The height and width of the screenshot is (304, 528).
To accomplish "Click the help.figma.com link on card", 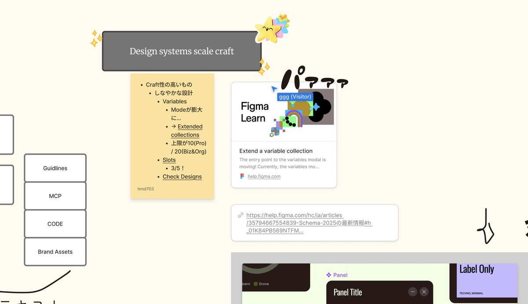I will 264,176.
